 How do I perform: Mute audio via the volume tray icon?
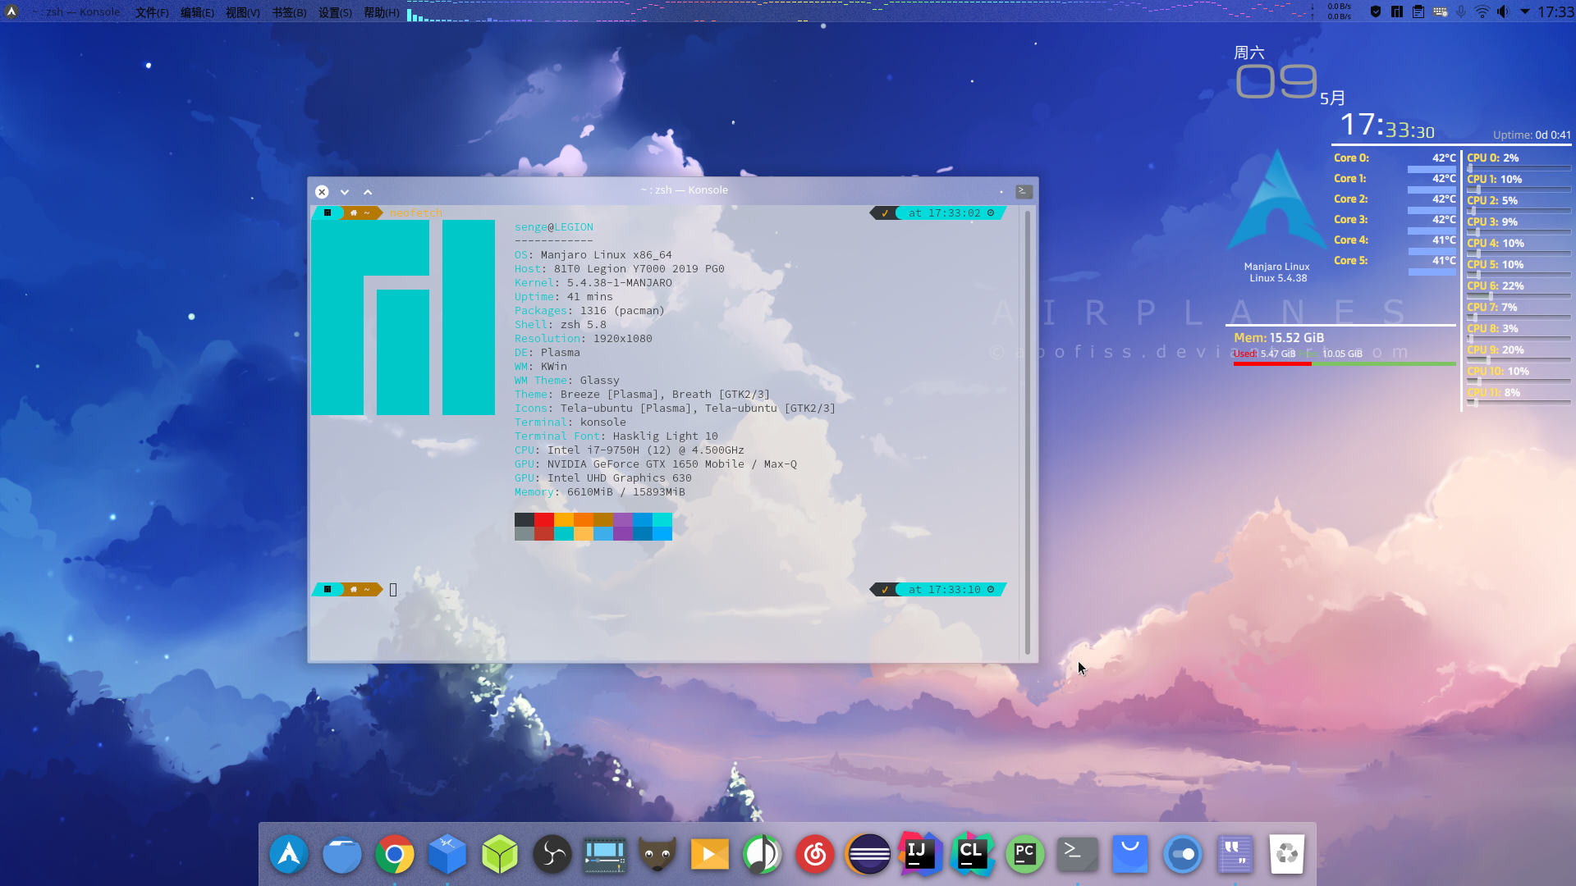coord(1504,11)
